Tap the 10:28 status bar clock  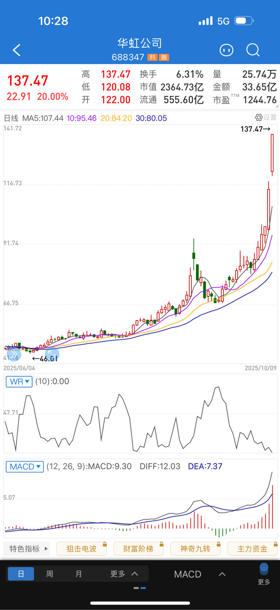pos(53,21)
